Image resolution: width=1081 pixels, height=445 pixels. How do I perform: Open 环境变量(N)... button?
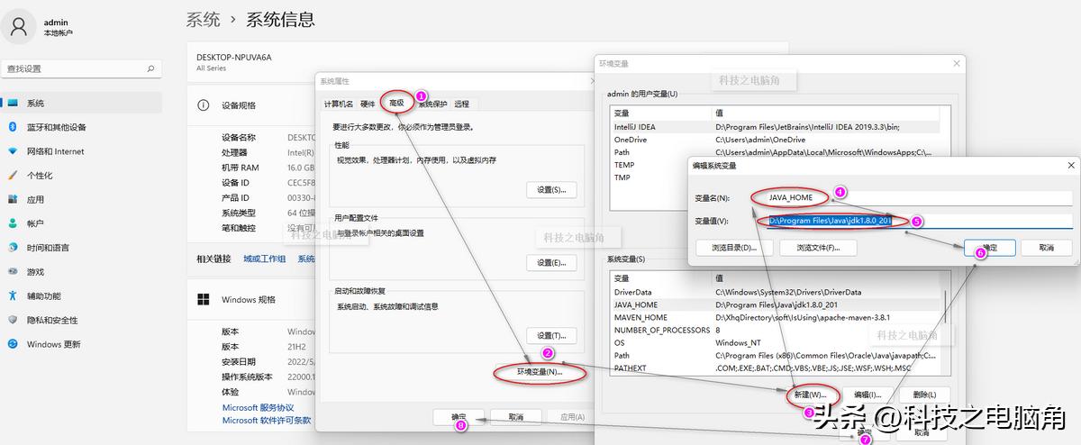[540, 371]
